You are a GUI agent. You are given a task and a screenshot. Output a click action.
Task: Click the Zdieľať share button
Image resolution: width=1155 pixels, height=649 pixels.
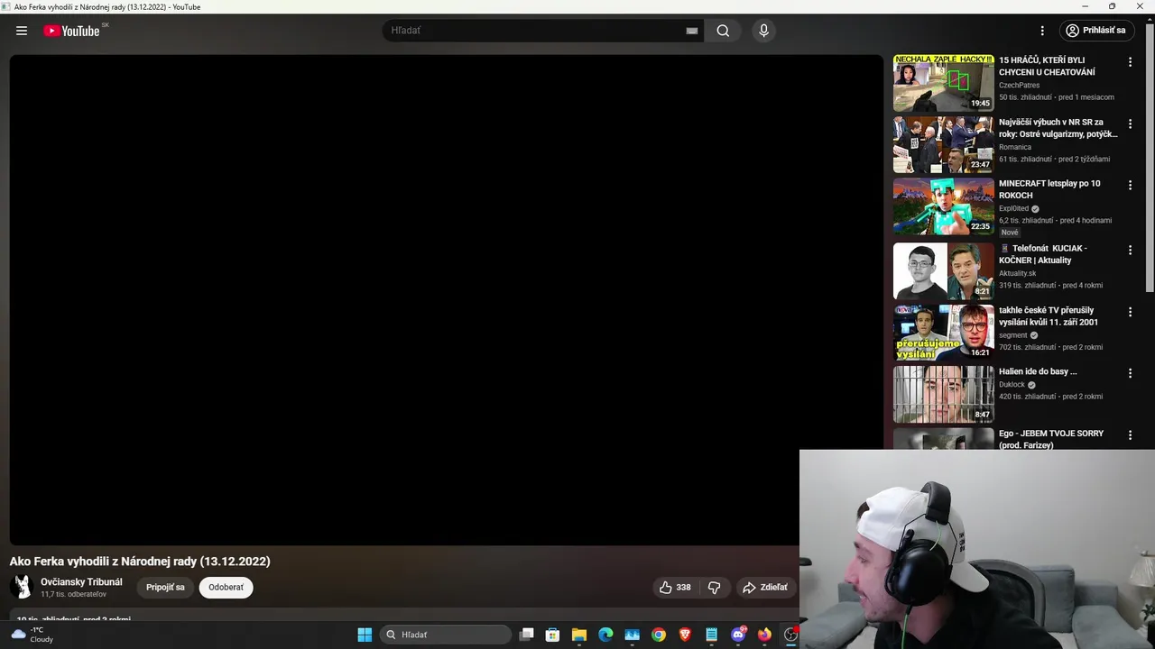[x=765, y=588]
